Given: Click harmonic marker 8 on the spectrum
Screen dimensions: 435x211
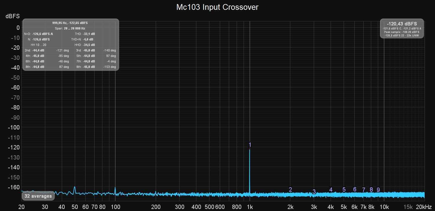Looking at the screenshot, I should pyautogui.click(x=371, y=190).
